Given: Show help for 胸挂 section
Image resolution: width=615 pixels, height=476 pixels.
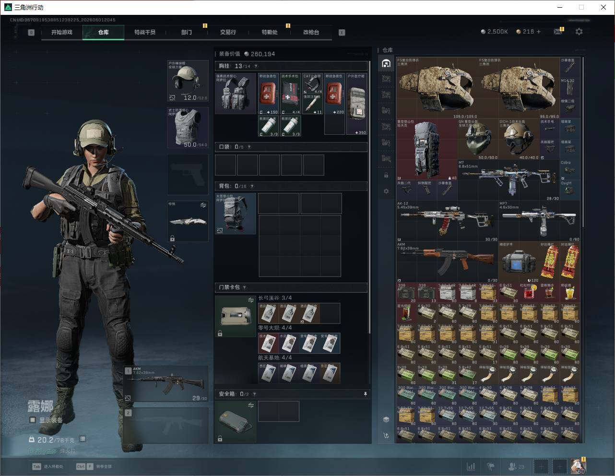Looking at the screenshot, I should [x=256, y=66].
